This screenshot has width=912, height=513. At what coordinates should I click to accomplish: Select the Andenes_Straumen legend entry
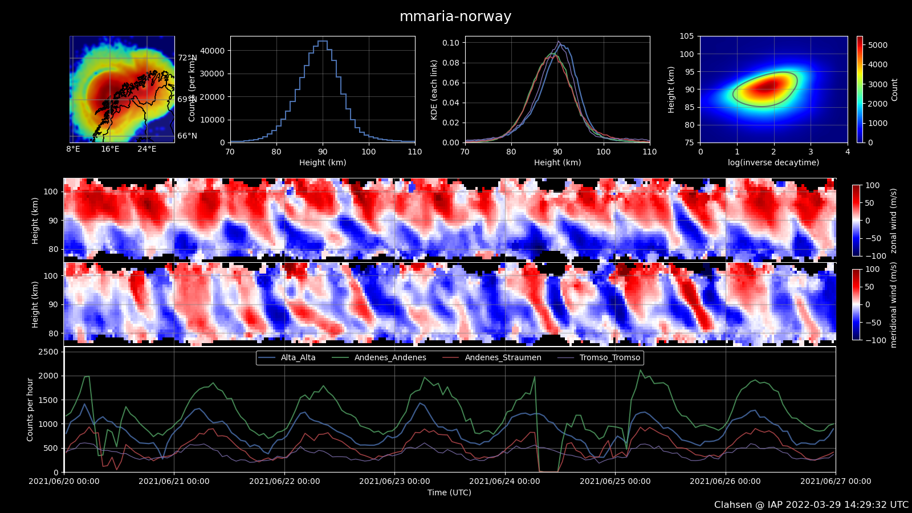click(492, 357)
